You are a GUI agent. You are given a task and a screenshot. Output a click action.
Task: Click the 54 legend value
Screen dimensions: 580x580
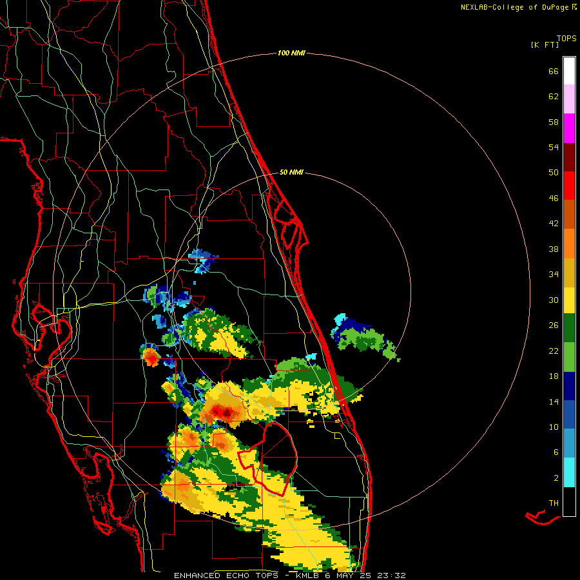554,147
